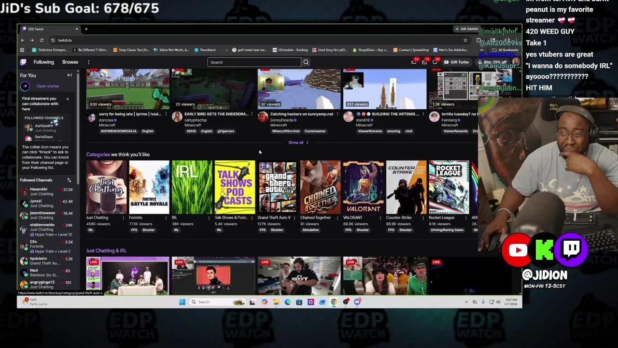Click the Open stories link

coord(48,86)
